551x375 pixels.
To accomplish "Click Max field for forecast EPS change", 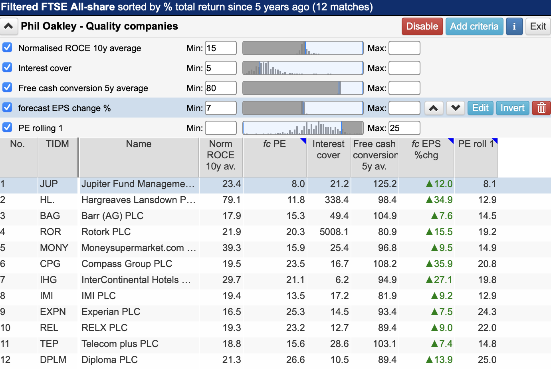I will [404, 108].
